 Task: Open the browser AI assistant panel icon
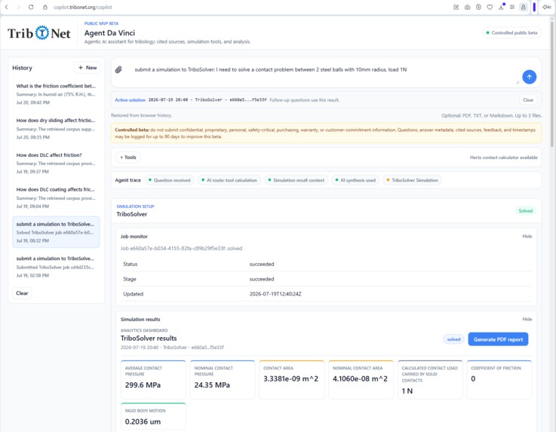546,7
